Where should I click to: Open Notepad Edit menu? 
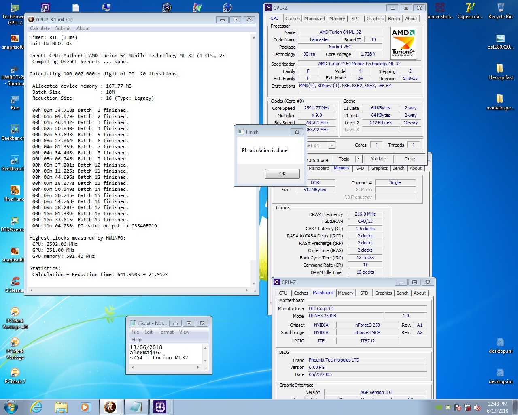tap(149, 332)
